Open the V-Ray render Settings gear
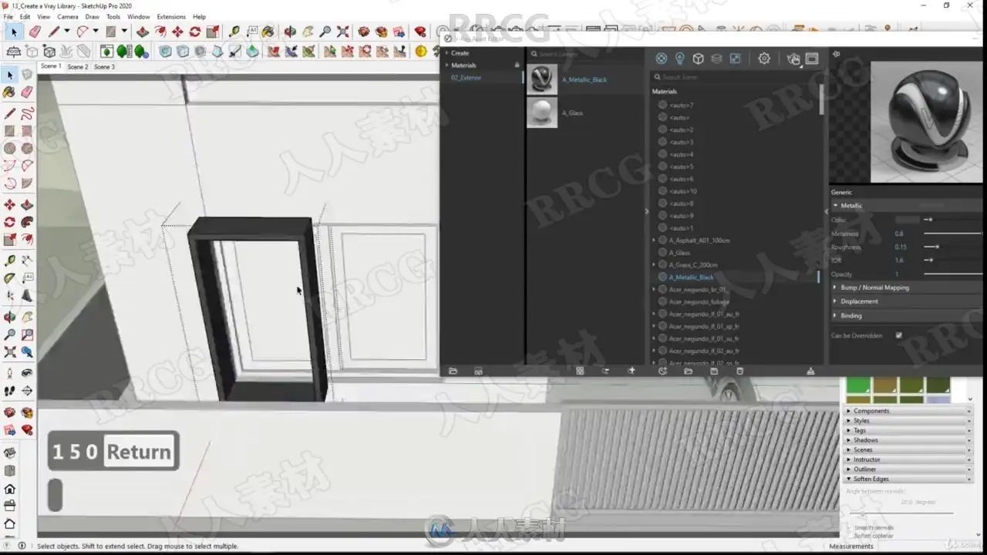 764,59
